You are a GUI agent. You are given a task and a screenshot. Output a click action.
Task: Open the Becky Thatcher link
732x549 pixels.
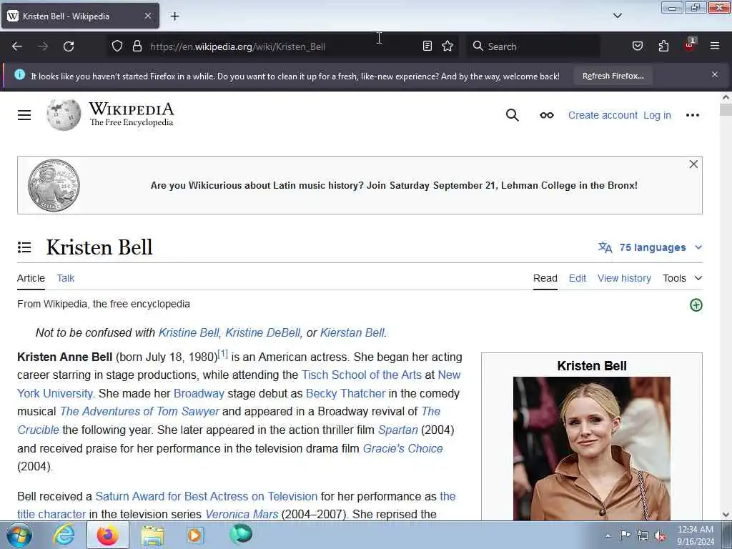(x=345, y=394)
